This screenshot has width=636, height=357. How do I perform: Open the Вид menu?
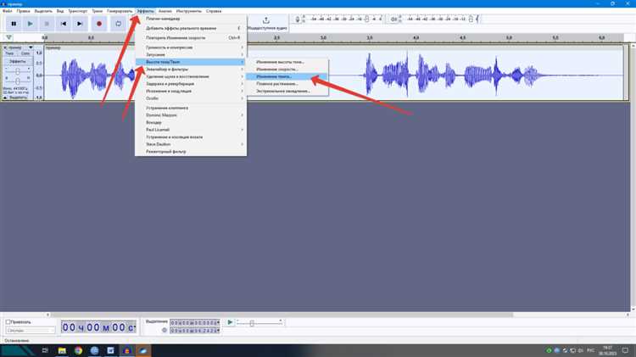pyautogui.click(x=60, y=11)
